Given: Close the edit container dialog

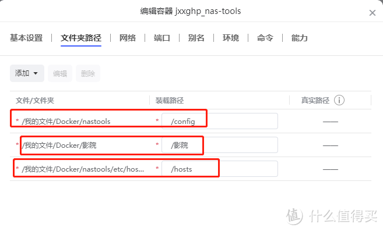Looking at the screenshot, I should pyautogui.click(x=373, y=13).
